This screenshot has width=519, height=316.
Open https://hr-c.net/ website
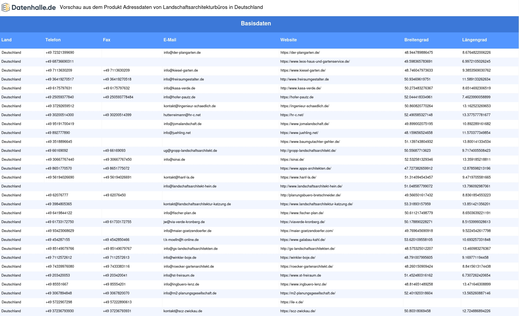pyautogui.click(x=292, y=115)
